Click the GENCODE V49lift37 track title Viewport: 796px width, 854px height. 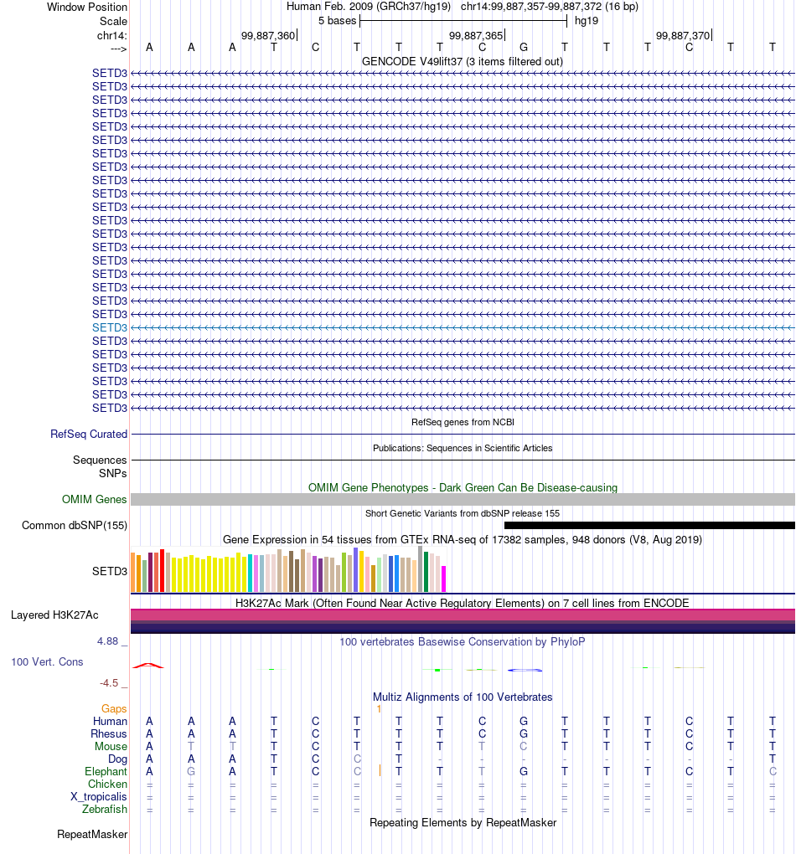tap(463, 62)
